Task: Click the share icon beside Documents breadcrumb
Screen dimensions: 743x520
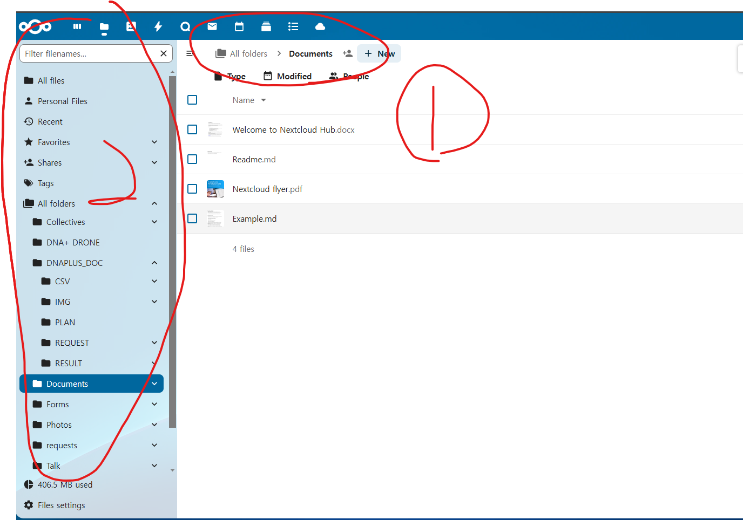Action: [x=348, y=53]
